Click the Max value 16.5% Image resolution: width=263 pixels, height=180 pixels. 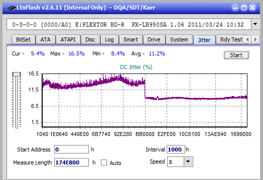[x=76, y=53]
